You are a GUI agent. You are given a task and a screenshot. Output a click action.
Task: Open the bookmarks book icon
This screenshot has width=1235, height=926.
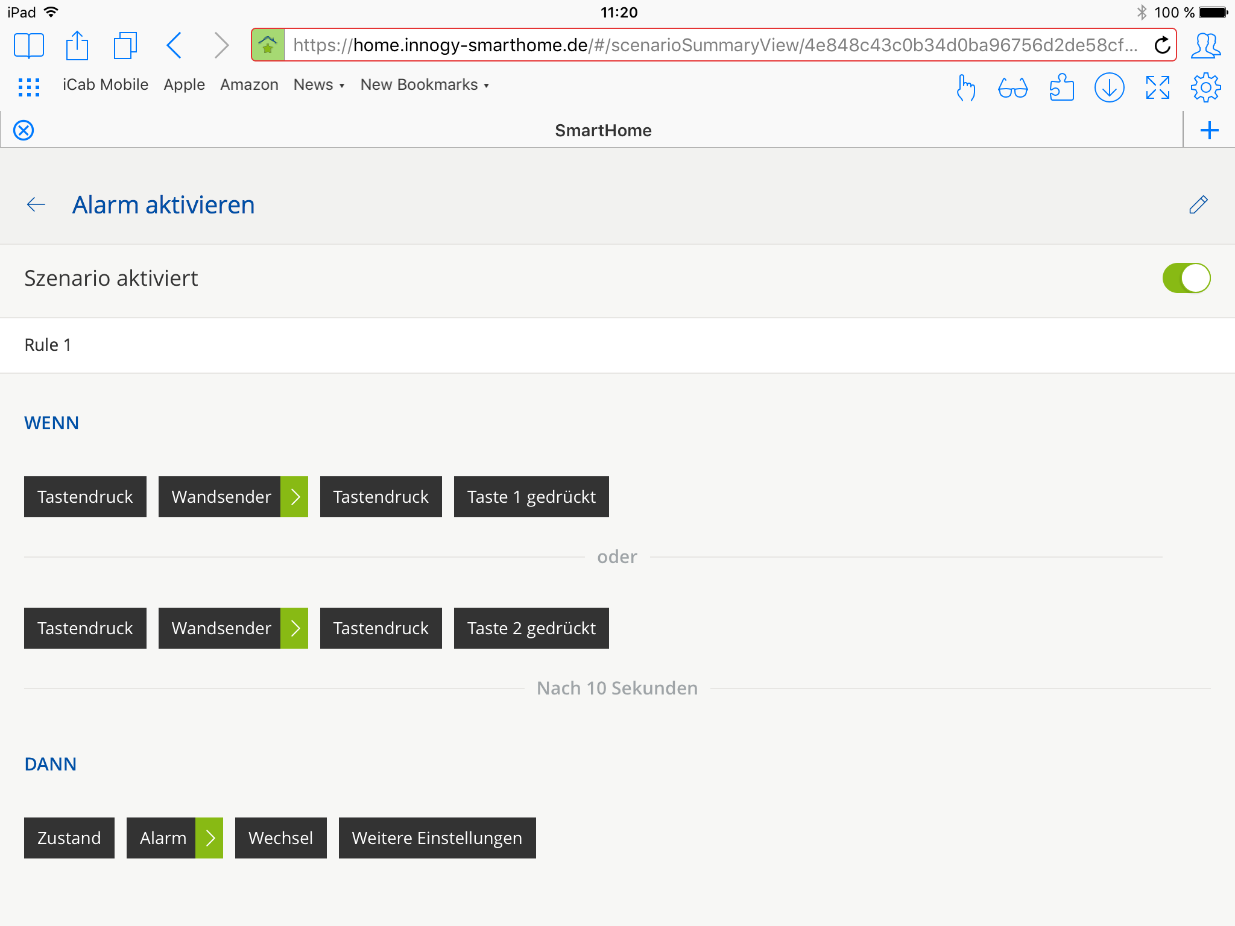[x=28, y=46]
